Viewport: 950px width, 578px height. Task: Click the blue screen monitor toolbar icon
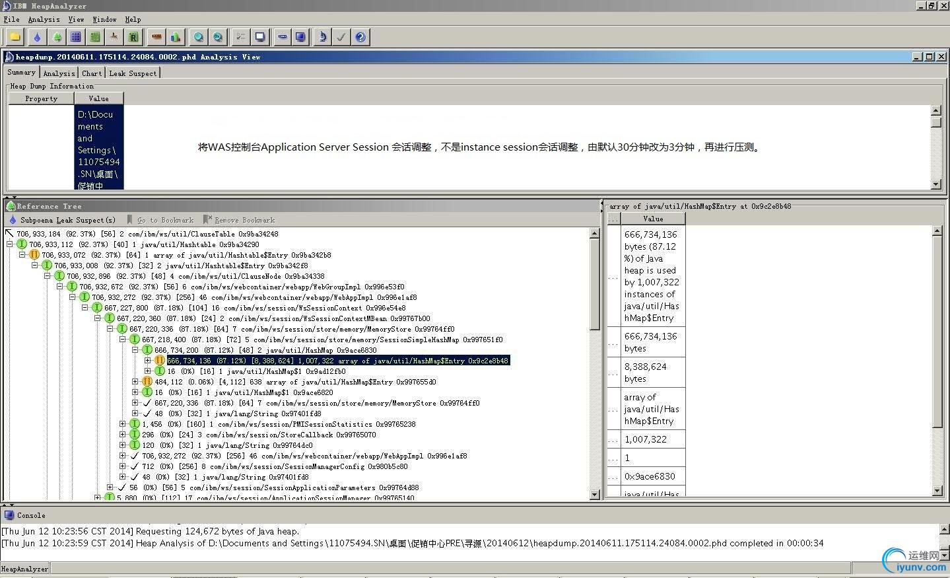click(301, 37)
